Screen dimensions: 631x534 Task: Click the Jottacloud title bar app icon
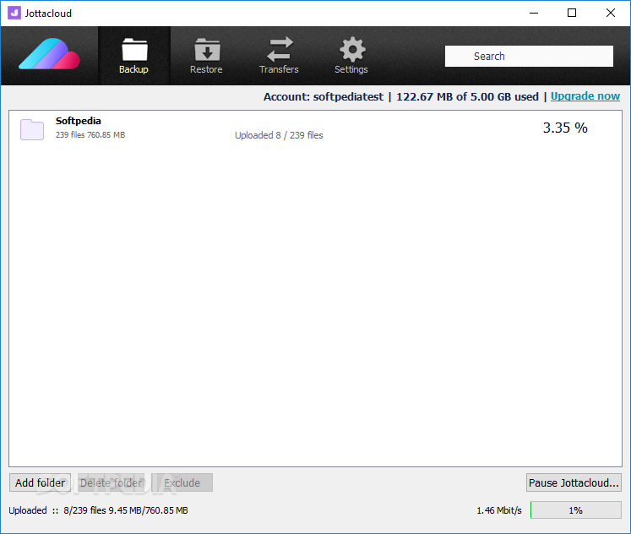[x=14, y=13]
